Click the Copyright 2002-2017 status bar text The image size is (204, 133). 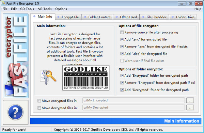109,130
